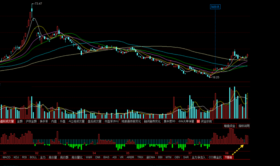This screenshot has height=166, width=280.
Task: Click the 05 month timeline marker
Action: [x=128, y=153]
